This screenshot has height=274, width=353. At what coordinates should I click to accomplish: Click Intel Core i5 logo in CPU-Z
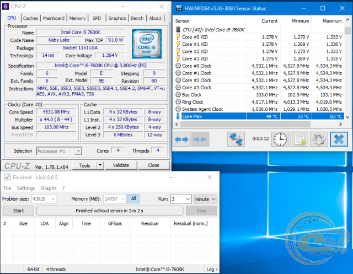click(147, 44)
